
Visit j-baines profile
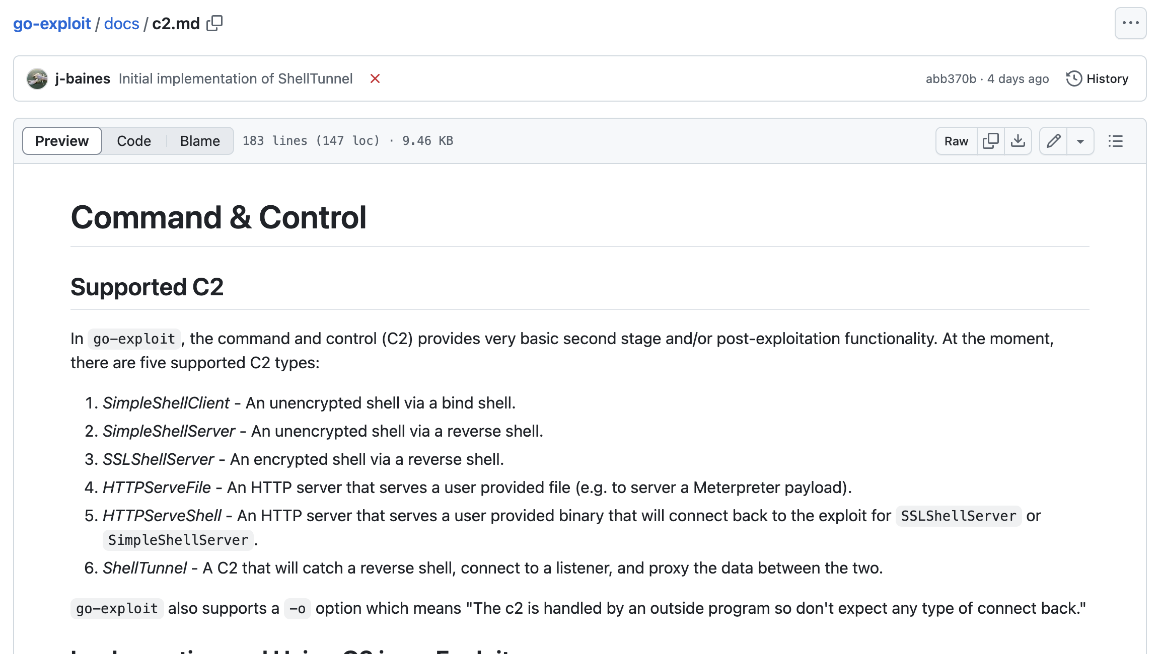point(83,78)
